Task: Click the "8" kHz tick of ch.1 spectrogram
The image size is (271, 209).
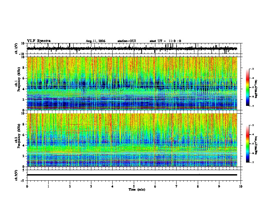Action: (24, 68)
